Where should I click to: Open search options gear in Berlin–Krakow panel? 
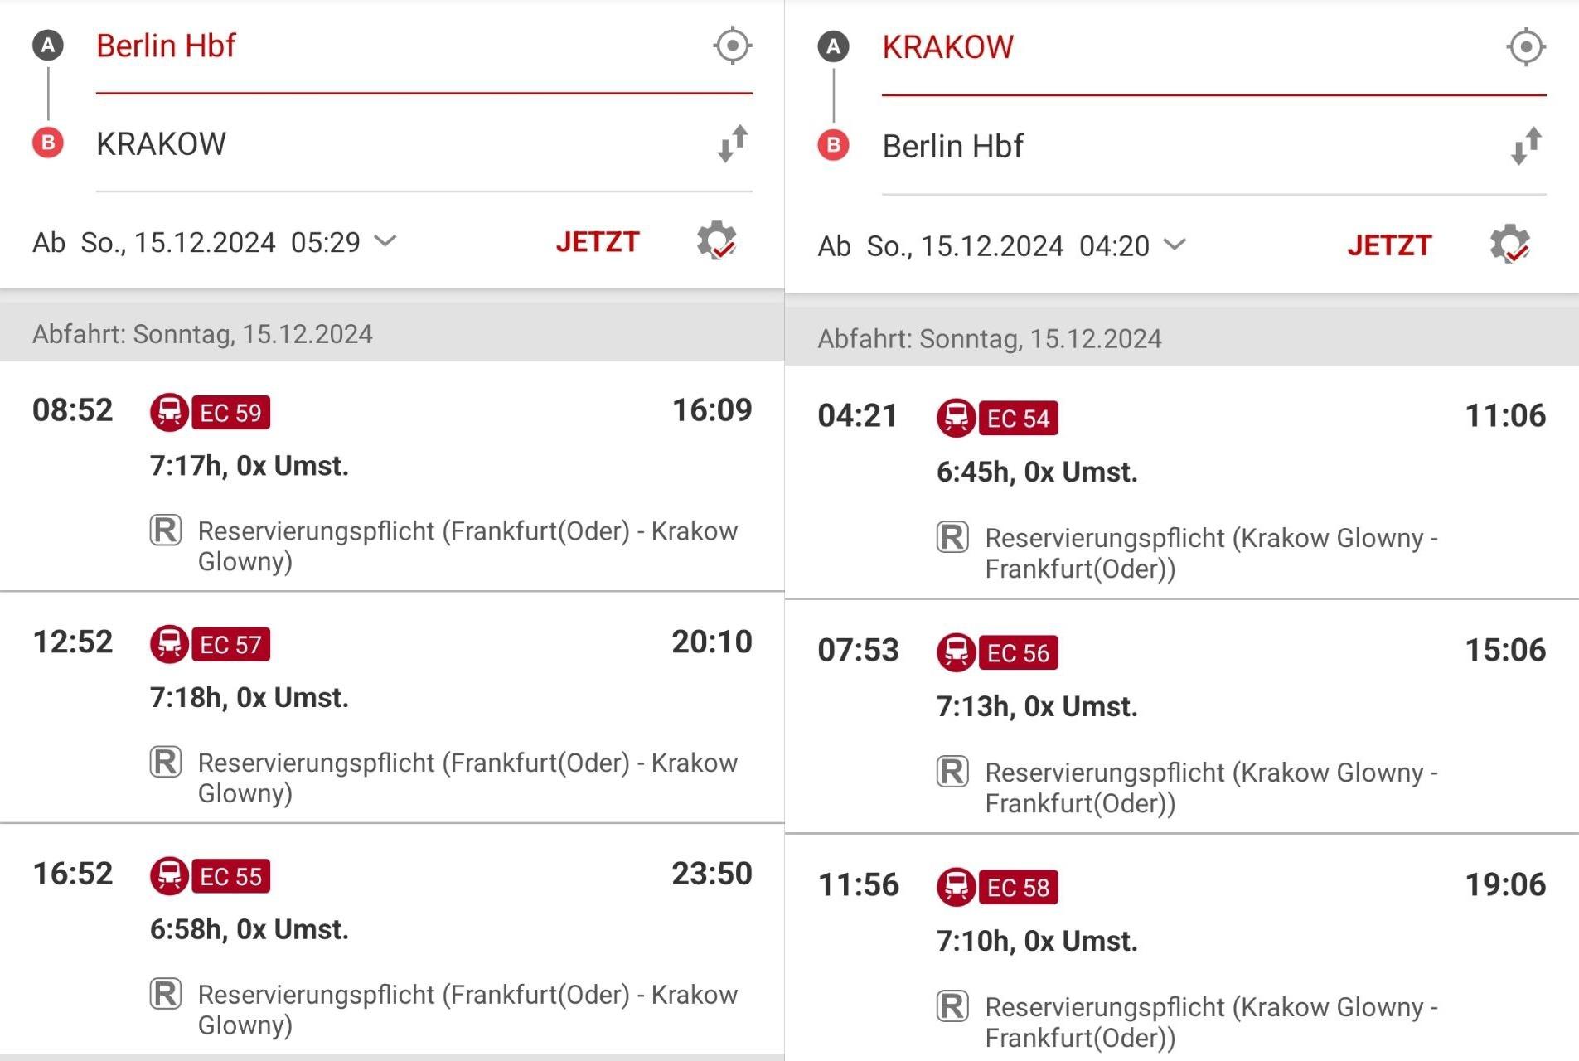tap(716, 241)
